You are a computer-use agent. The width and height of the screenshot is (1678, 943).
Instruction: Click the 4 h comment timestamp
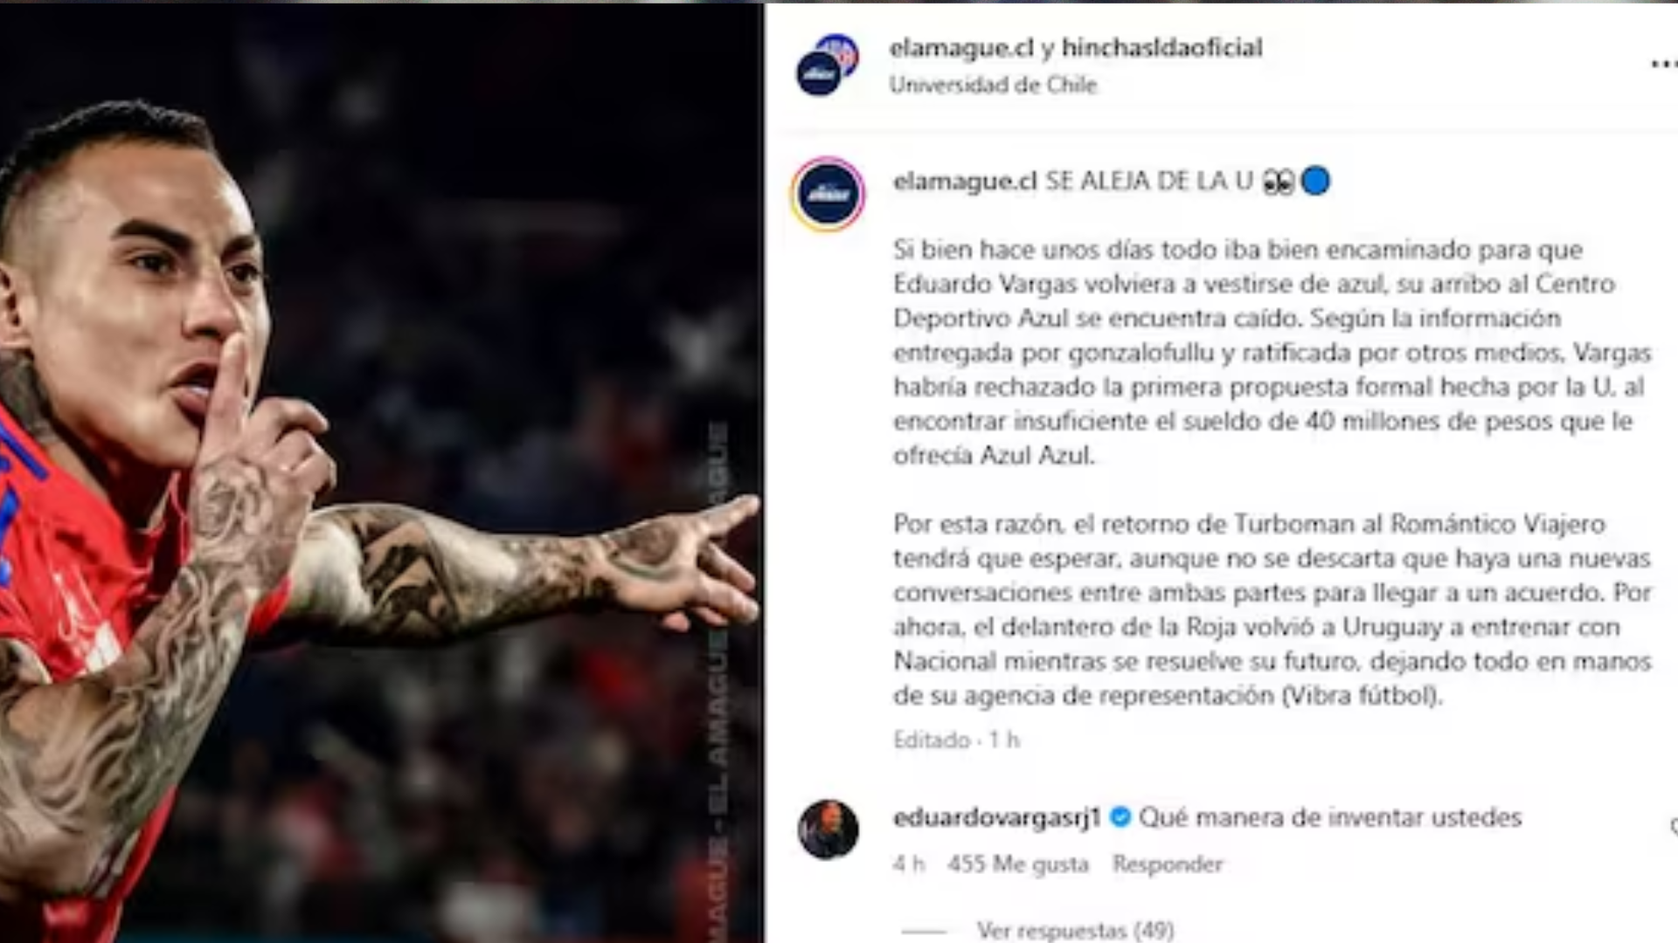click(909, 864)
